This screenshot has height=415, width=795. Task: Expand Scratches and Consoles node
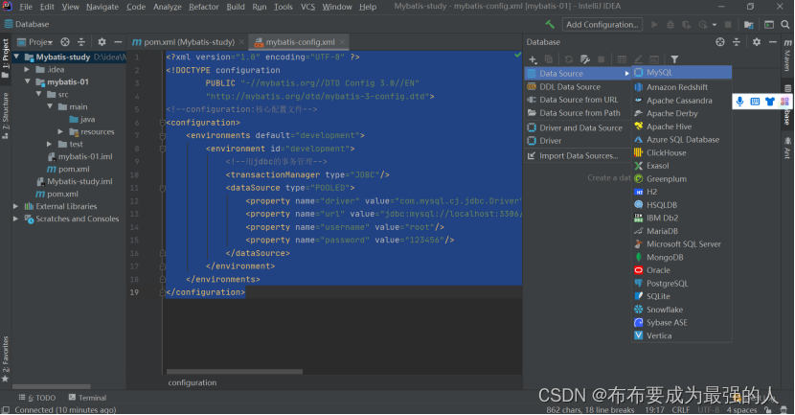[x=15, y=219]
